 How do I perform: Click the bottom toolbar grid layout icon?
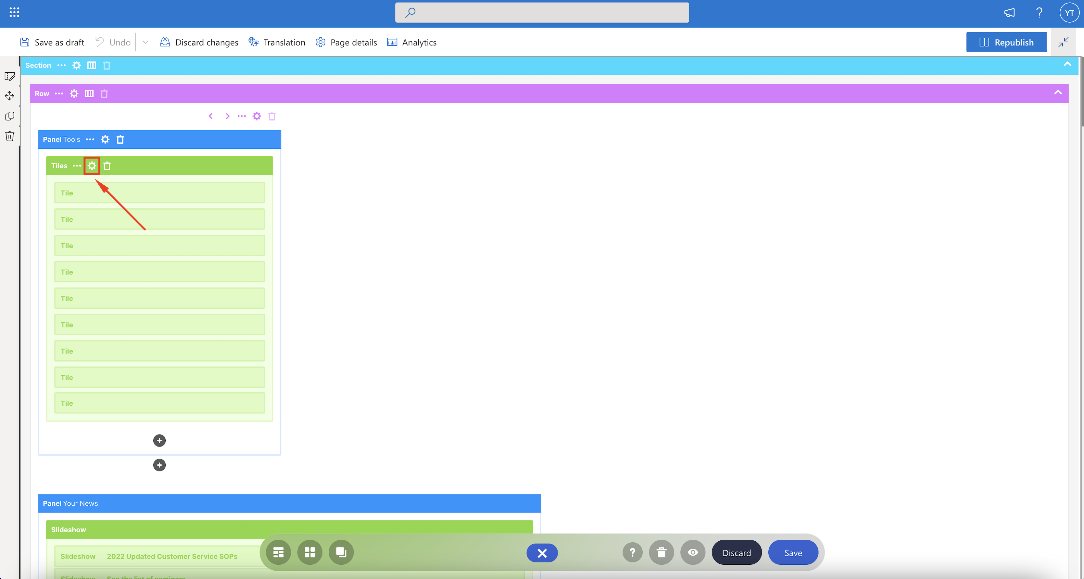[x=310, y=552]
